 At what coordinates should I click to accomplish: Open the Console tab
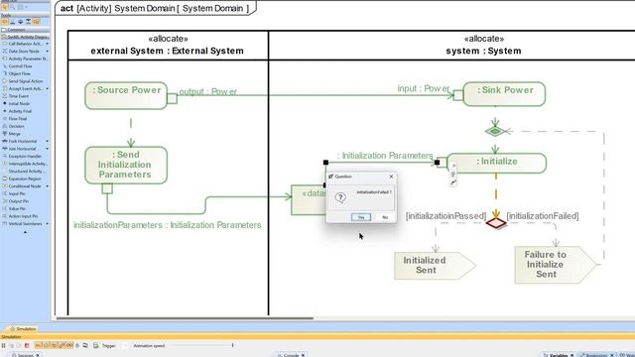[291, 355]
